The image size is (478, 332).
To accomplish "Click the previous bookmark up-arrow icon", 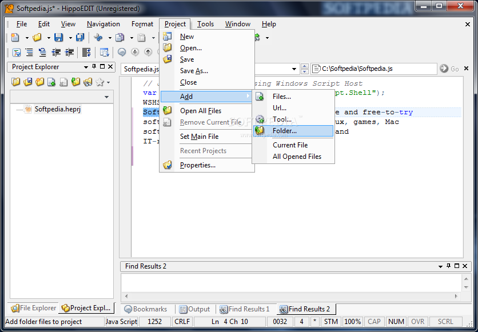I will tap(148, 53).
